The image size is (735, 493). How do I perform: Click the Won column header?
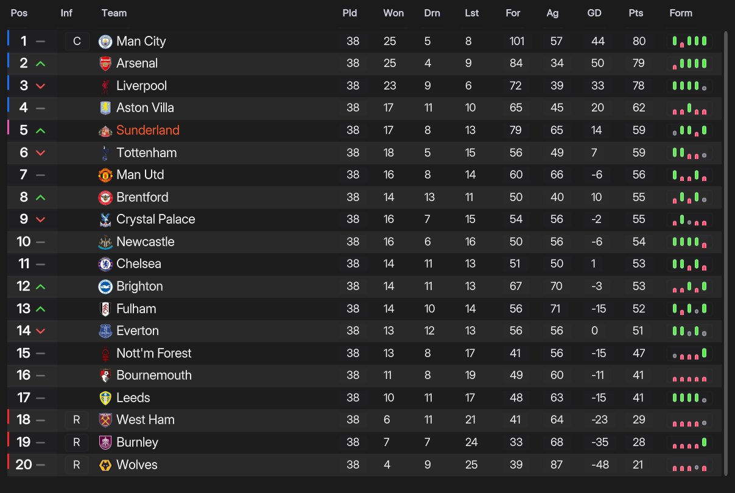pos(393,13)
